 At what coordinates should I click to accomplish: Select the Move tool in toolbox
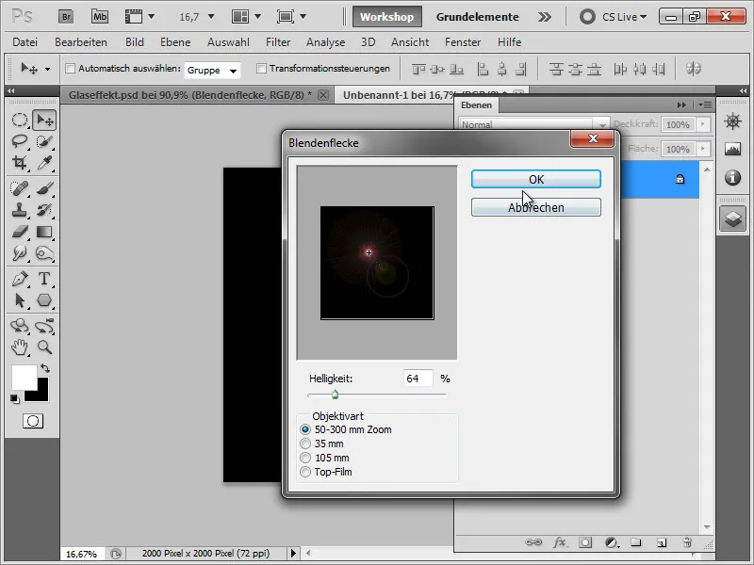pos(44,120)
